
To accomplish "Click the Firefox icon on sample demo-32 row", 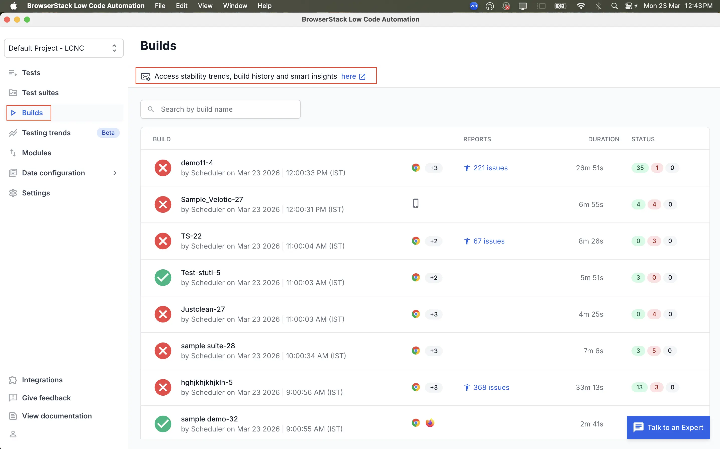I will point(430,423).
